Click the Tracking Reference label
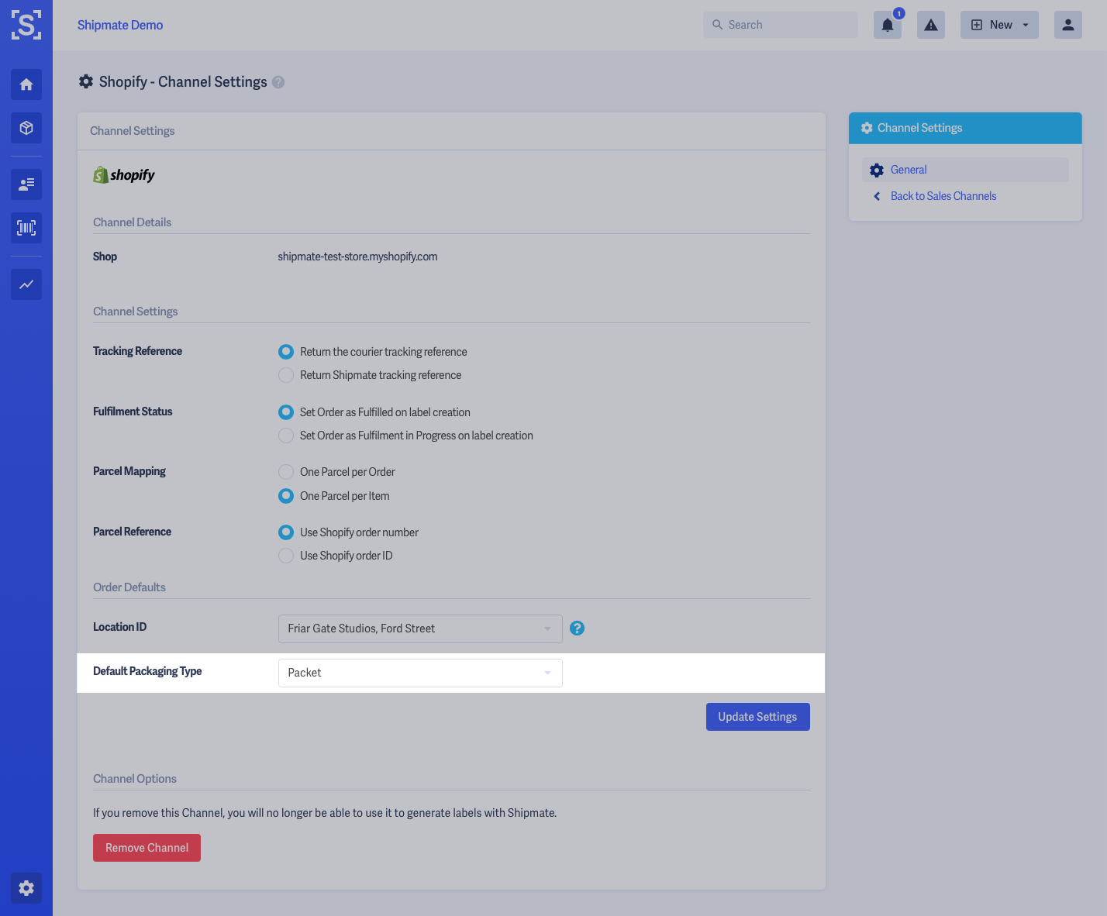Viewport: 1107px width, 916px height. [x=137, y=351]
